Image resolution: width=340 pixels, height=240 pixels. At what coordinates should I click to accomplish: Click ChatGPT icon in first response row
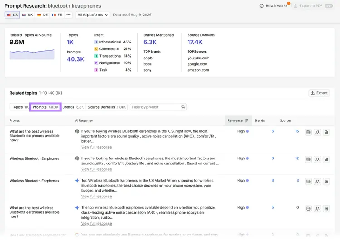pos(77,131)
